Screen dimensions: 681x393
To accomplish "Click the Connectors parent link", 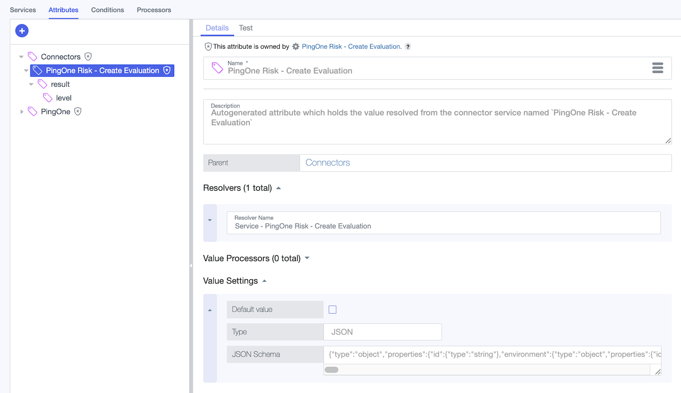I will coord(328,163).
